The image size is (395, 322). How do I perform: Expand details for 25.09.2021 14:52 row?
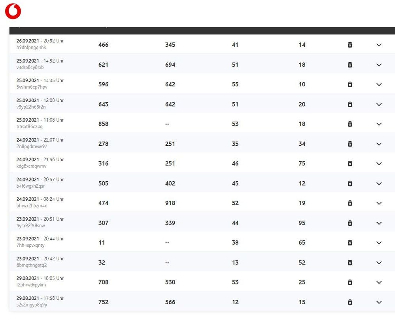point(379,65)
